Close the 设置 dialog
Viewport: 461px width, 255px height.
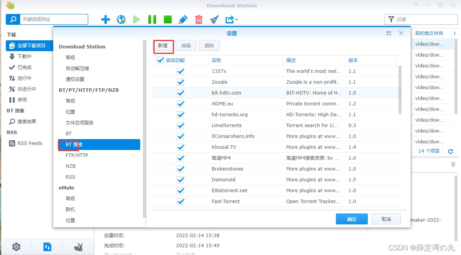(x=401, y=33)
